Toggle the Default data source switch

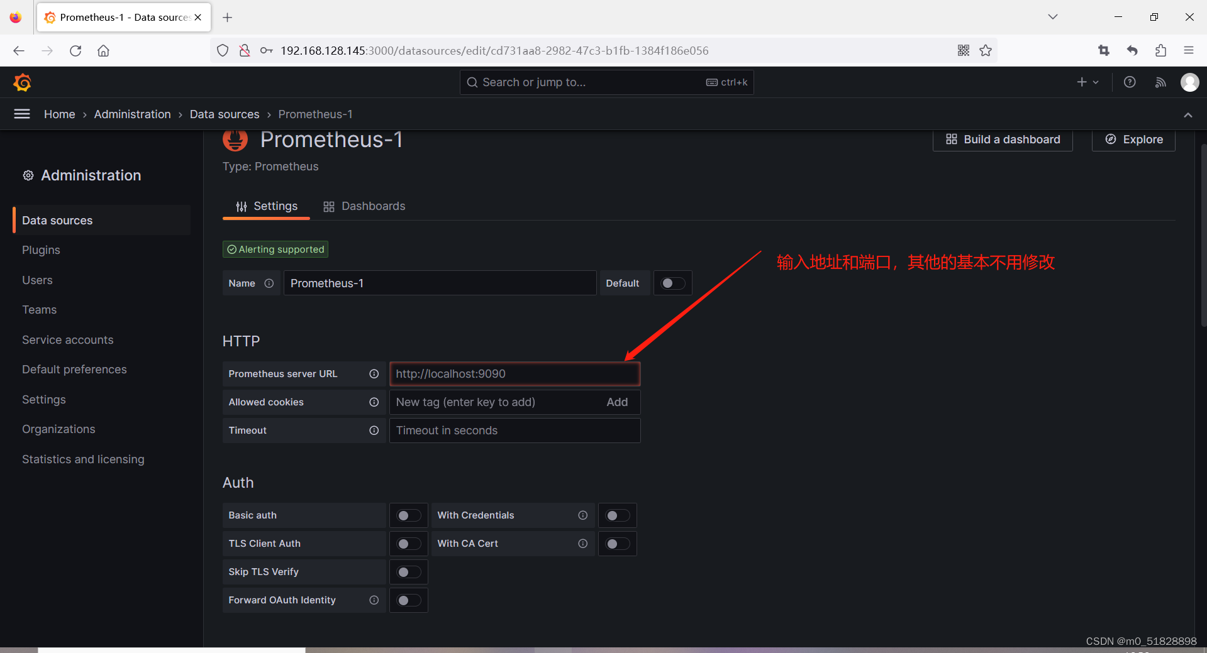coord(673,283)
